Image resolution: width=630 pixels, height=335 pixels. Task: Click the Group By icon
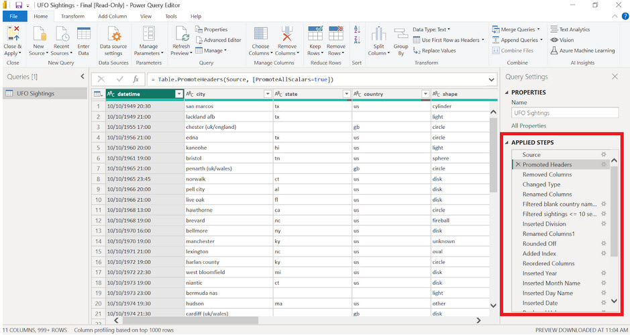click(401, 35)
